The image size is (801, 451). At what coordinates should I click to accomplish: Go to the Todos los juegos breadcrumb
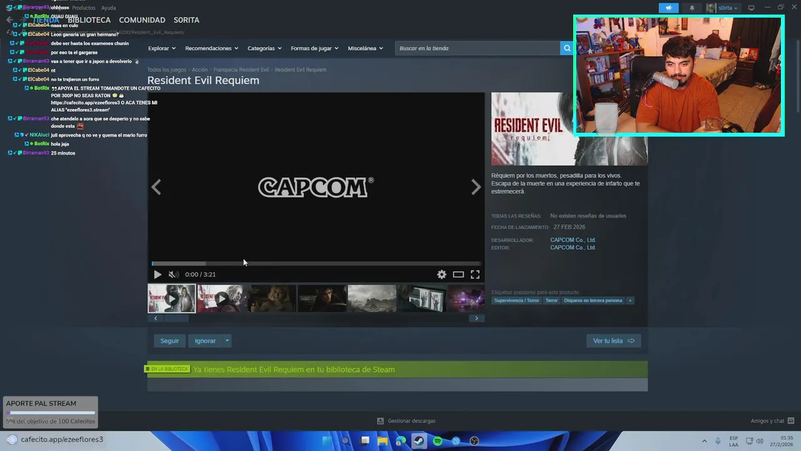[166, 70]
